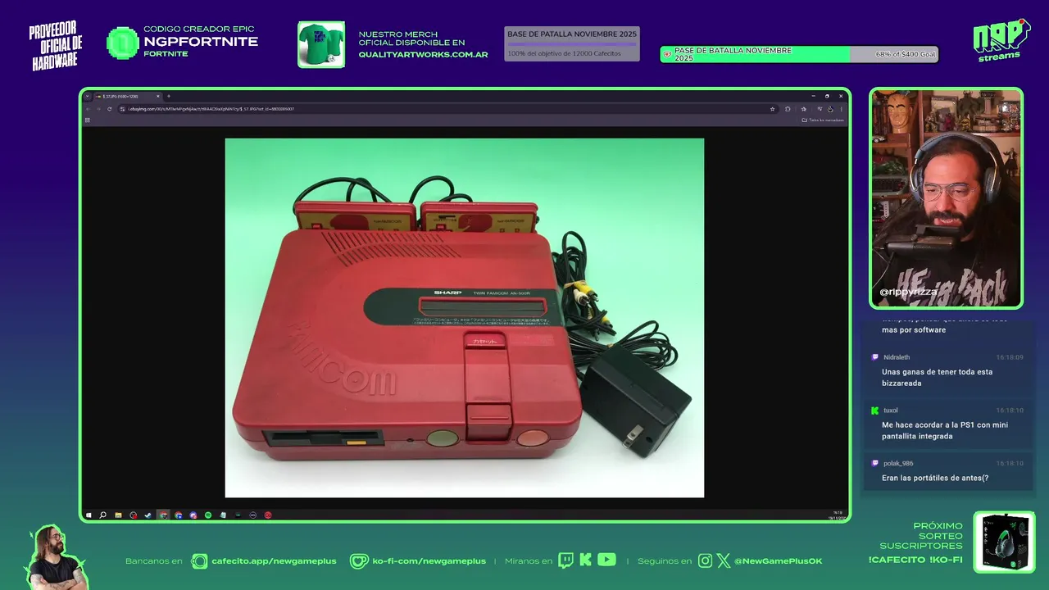Open the active Chrome taskbar icon

click(163, 515)
